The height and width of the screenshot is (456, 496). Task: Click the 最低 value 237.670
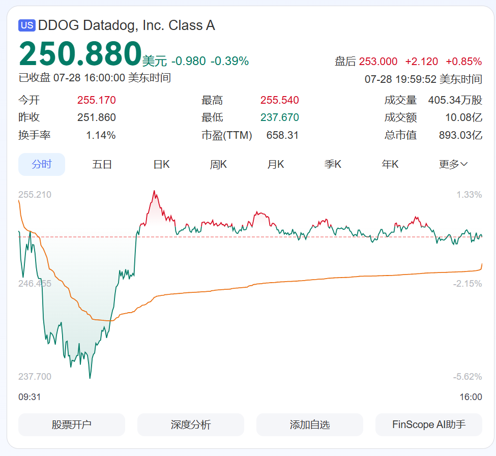[x=280, y=117]
